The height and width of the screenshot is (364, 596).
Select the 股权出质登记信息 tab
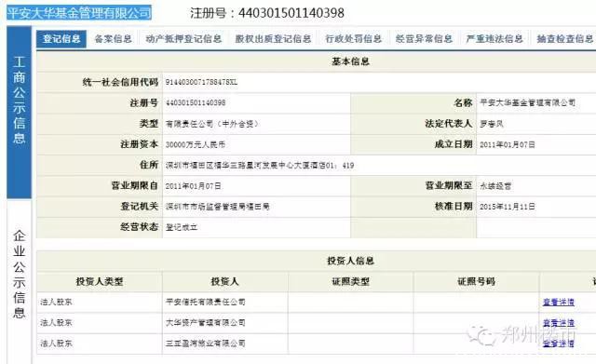point(273,39)
